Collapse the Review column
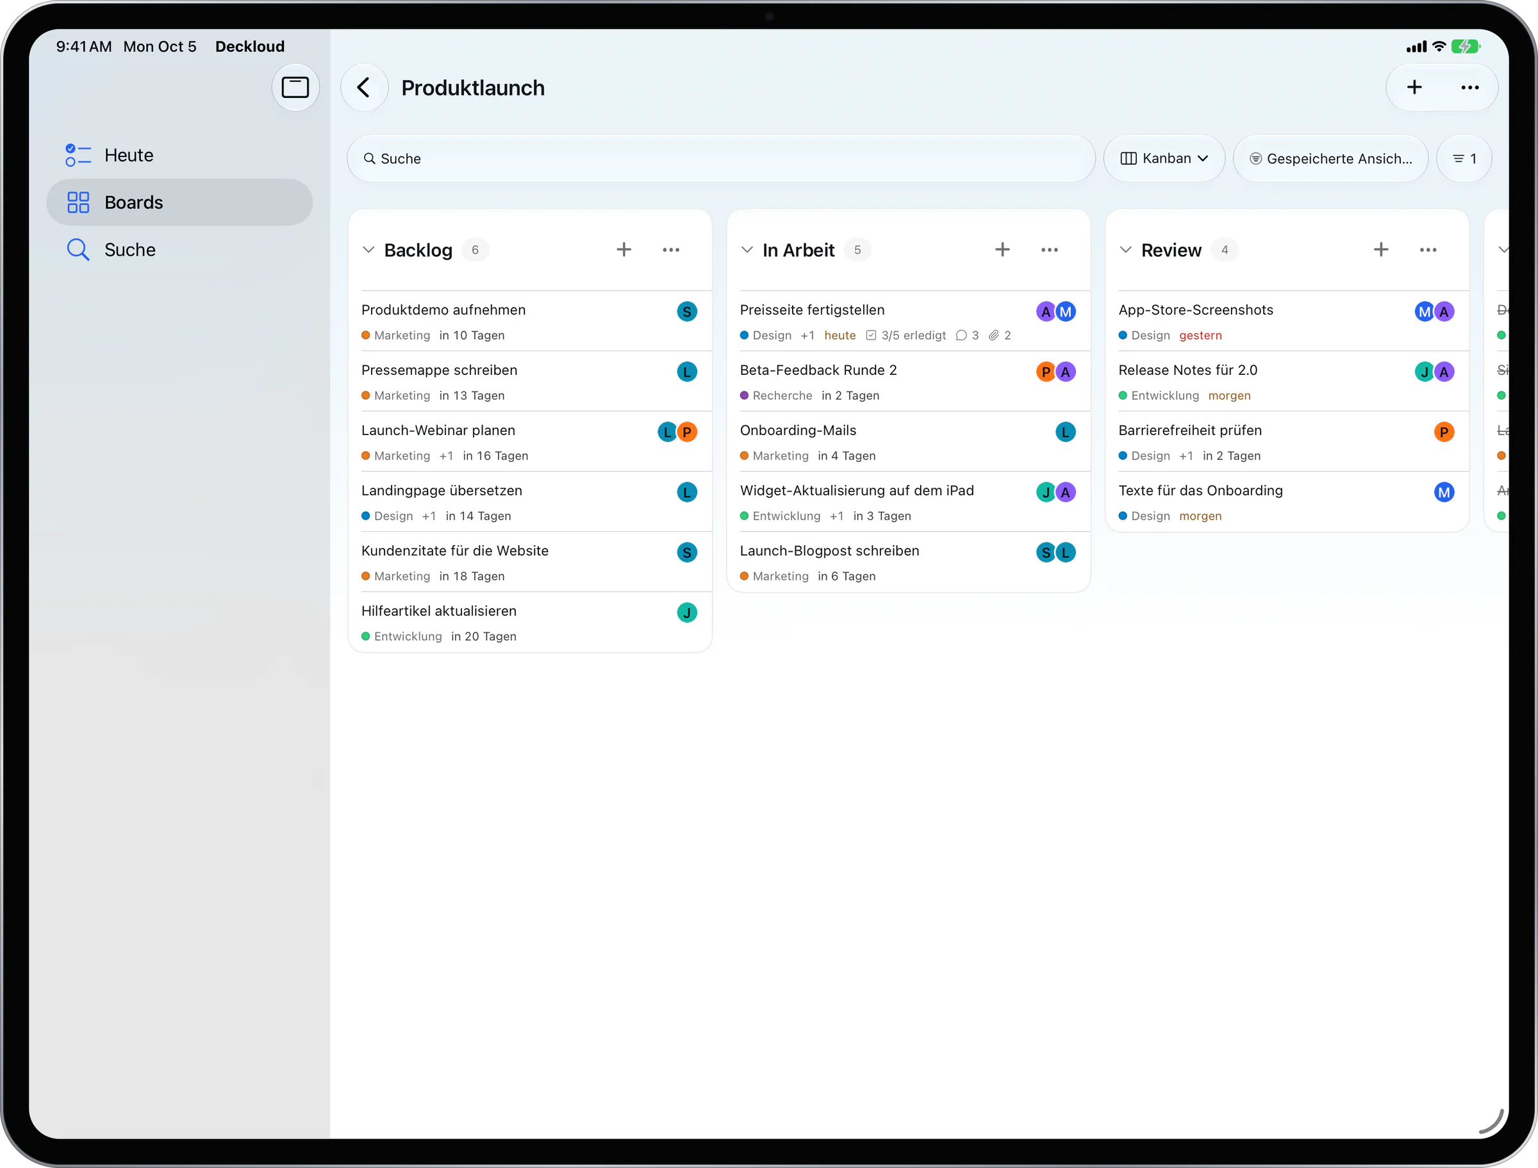The width and height of the screenshot is (1538, 1168). [x=1126, y=250]
